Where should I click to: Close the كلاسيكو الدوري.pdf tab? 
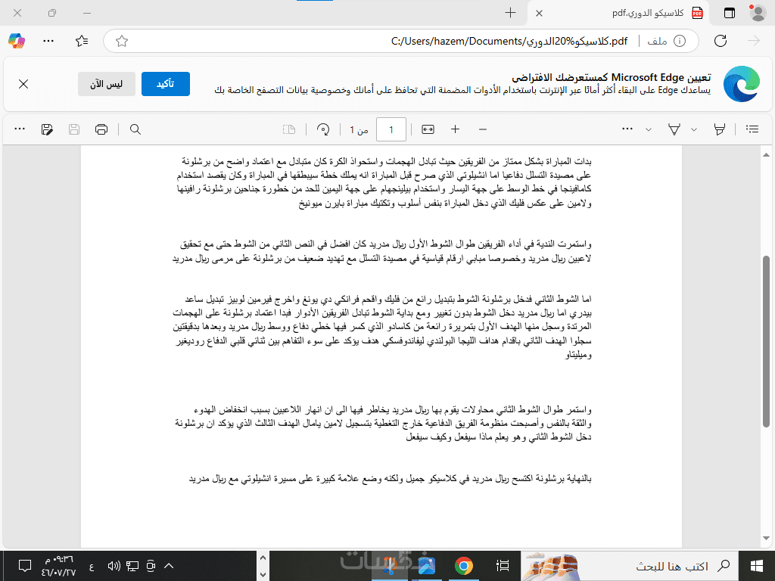(539, 14)
